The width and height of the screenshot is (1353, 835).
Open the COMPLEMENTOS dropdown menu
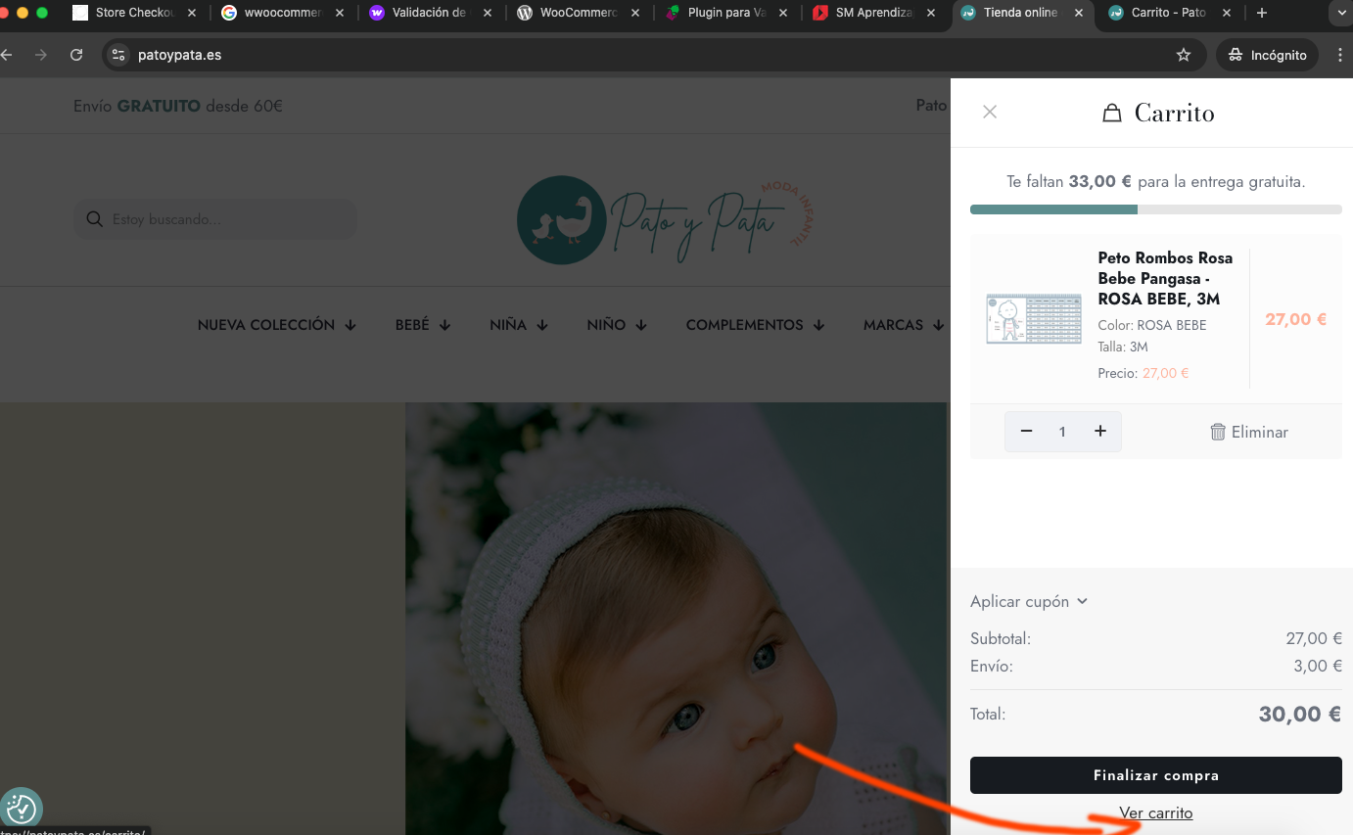pyautogui.click(x=755, y=325)
